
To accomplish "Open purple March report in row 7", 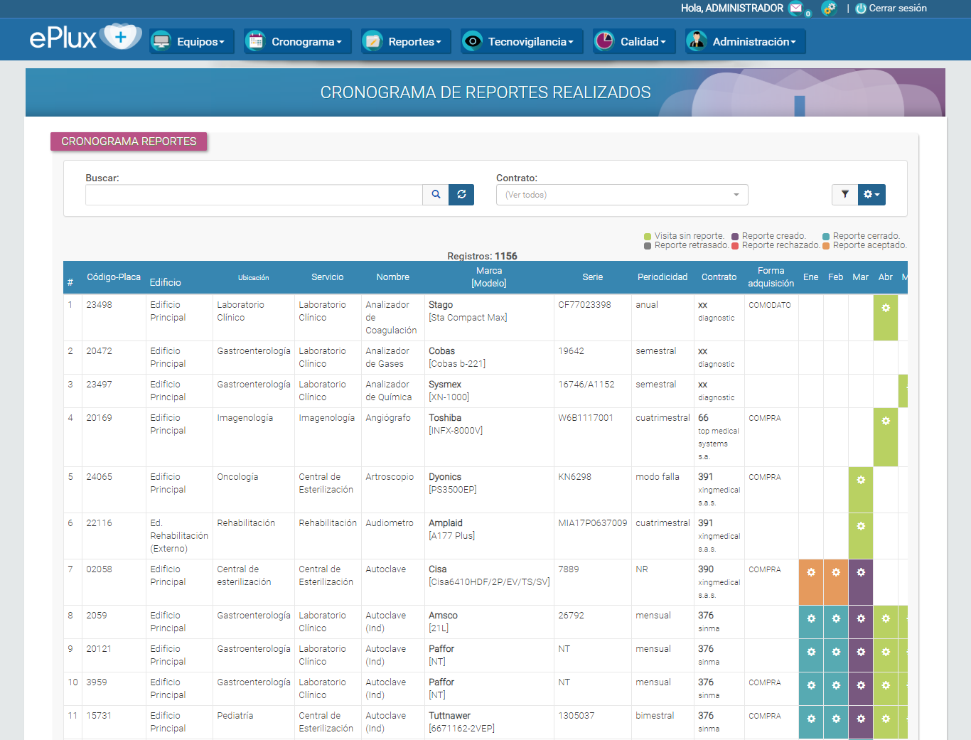I will pyautogui.click(x=861, y=573).
